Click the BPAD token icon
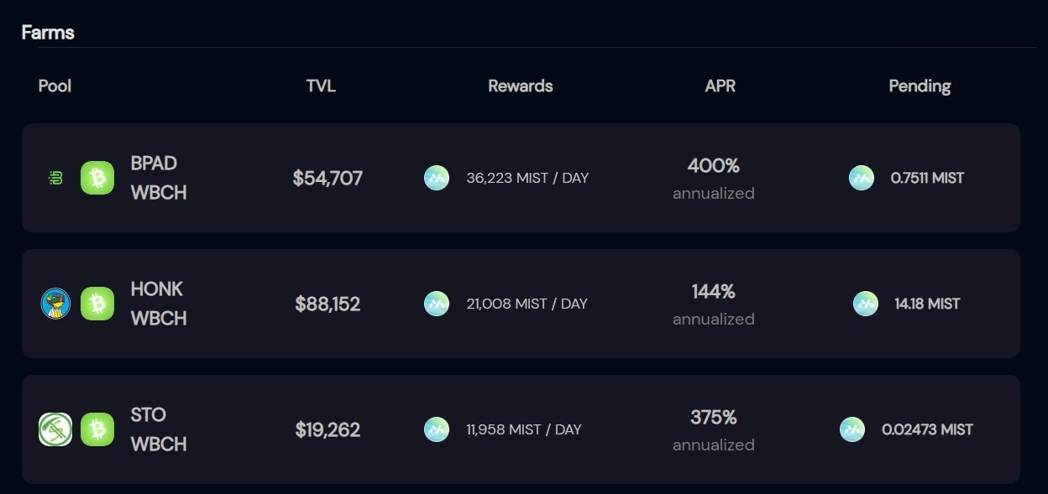 (55, 178)
